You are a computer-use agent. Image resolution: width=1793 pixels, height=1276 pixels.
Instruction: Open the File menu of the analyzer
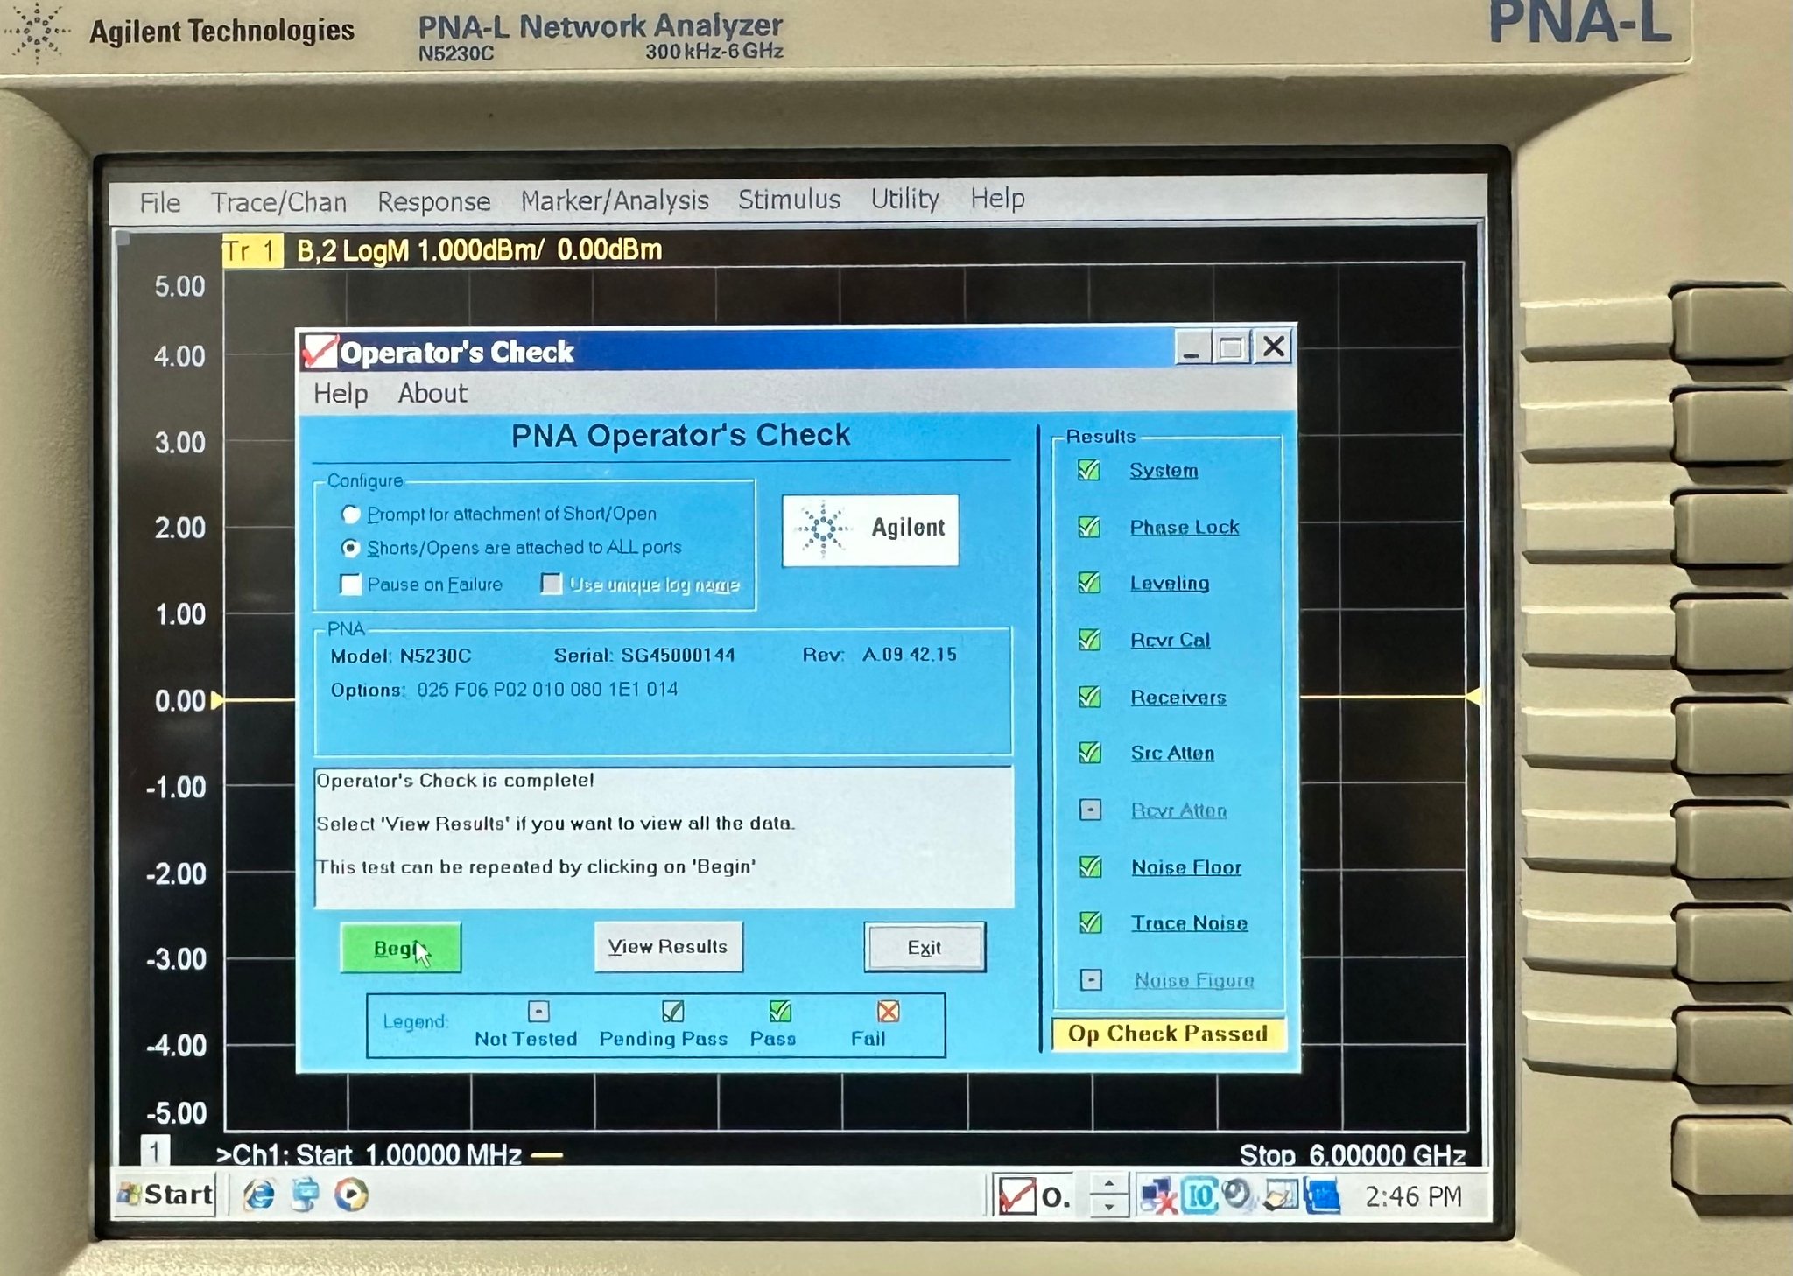159,203
